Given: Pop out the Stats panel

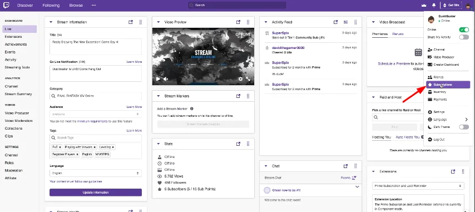Looking at the screenshot, I should coord(238,144).
